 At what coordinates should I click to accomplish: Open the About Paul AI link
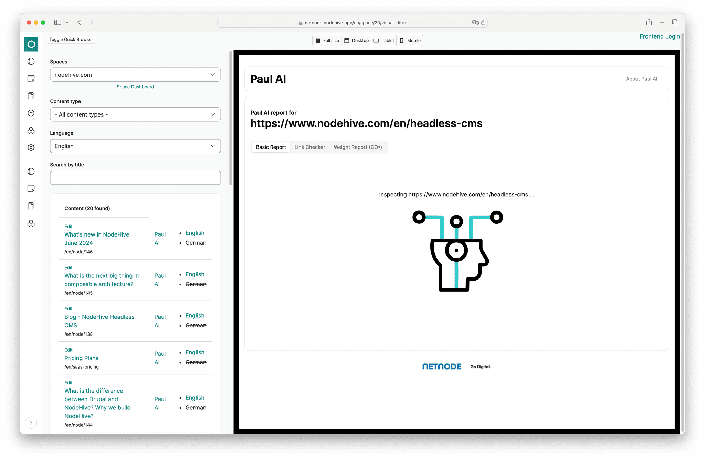coord(641,79)
